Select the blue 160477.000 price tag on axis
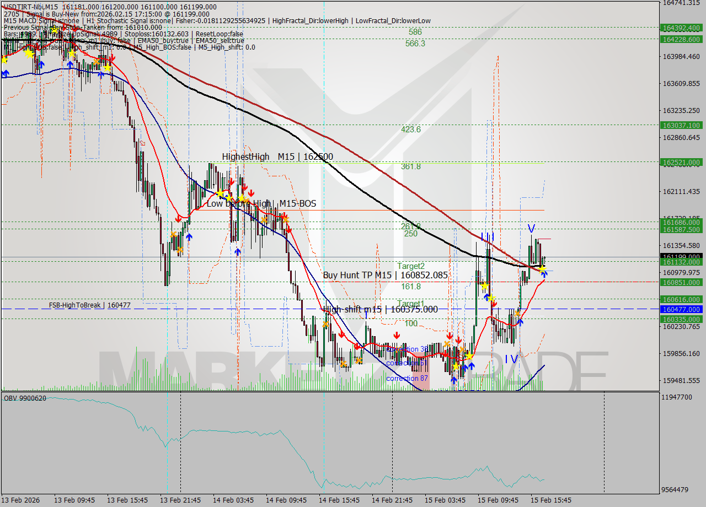This screenshot has width=706, height=507. (681, 310)
